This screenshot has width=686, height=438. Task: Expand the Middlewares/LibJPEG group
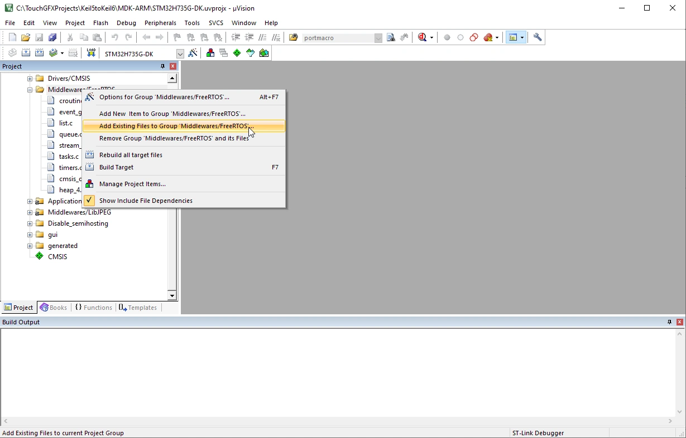pyautogui.click(x=30, y=212)
